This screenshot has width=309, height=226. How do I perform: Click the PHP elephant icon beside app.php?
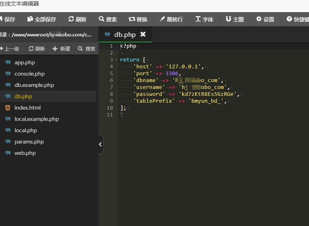pos(8,62)
